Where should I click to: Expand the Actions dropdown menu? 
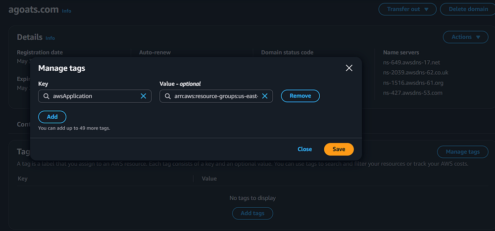(x=466, y=37)
